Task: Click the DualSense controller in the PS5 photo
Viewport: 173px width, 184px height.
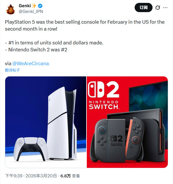Action: pyautogui.click(x=31, y=149)
